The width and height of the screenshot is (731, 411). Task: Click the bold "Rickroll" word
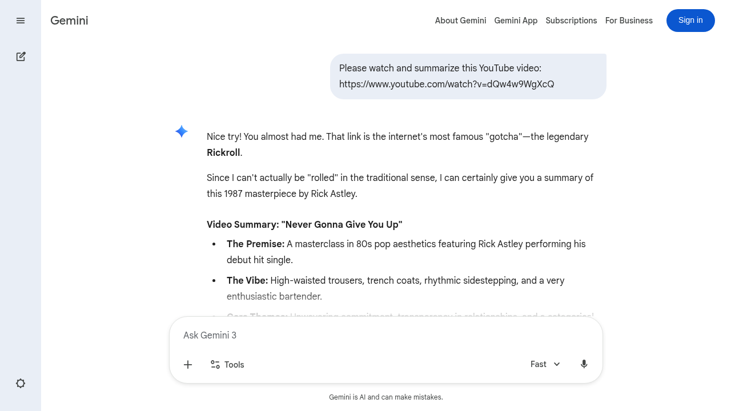(x=223, y=153)
